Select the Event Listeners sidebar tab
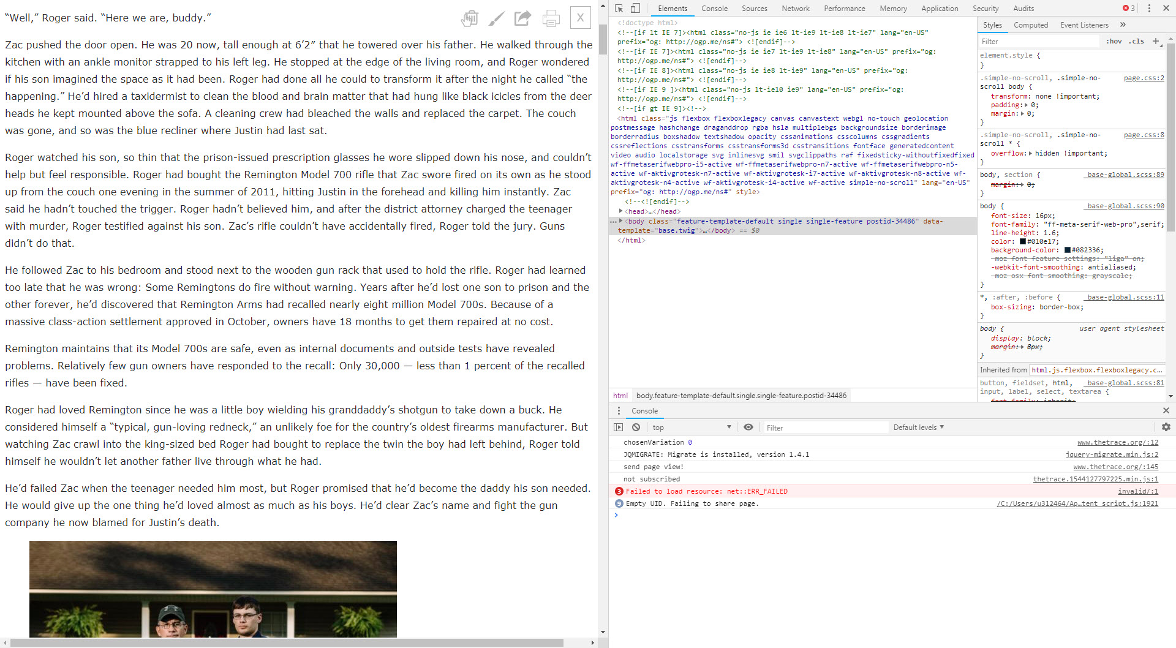The height and width of the screenshot is (648, 1176). (1084, 25)
